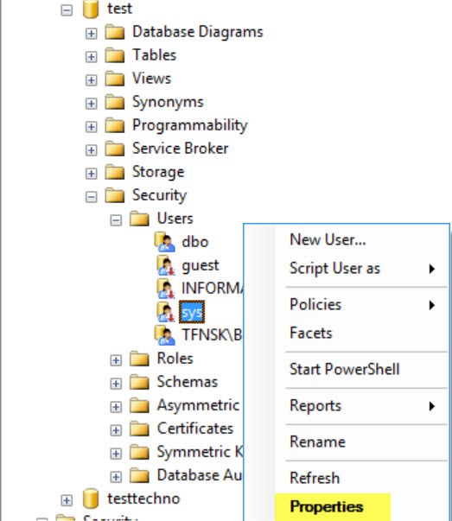Select the TFNSK user tree item
452x521 pixels.
199,335
